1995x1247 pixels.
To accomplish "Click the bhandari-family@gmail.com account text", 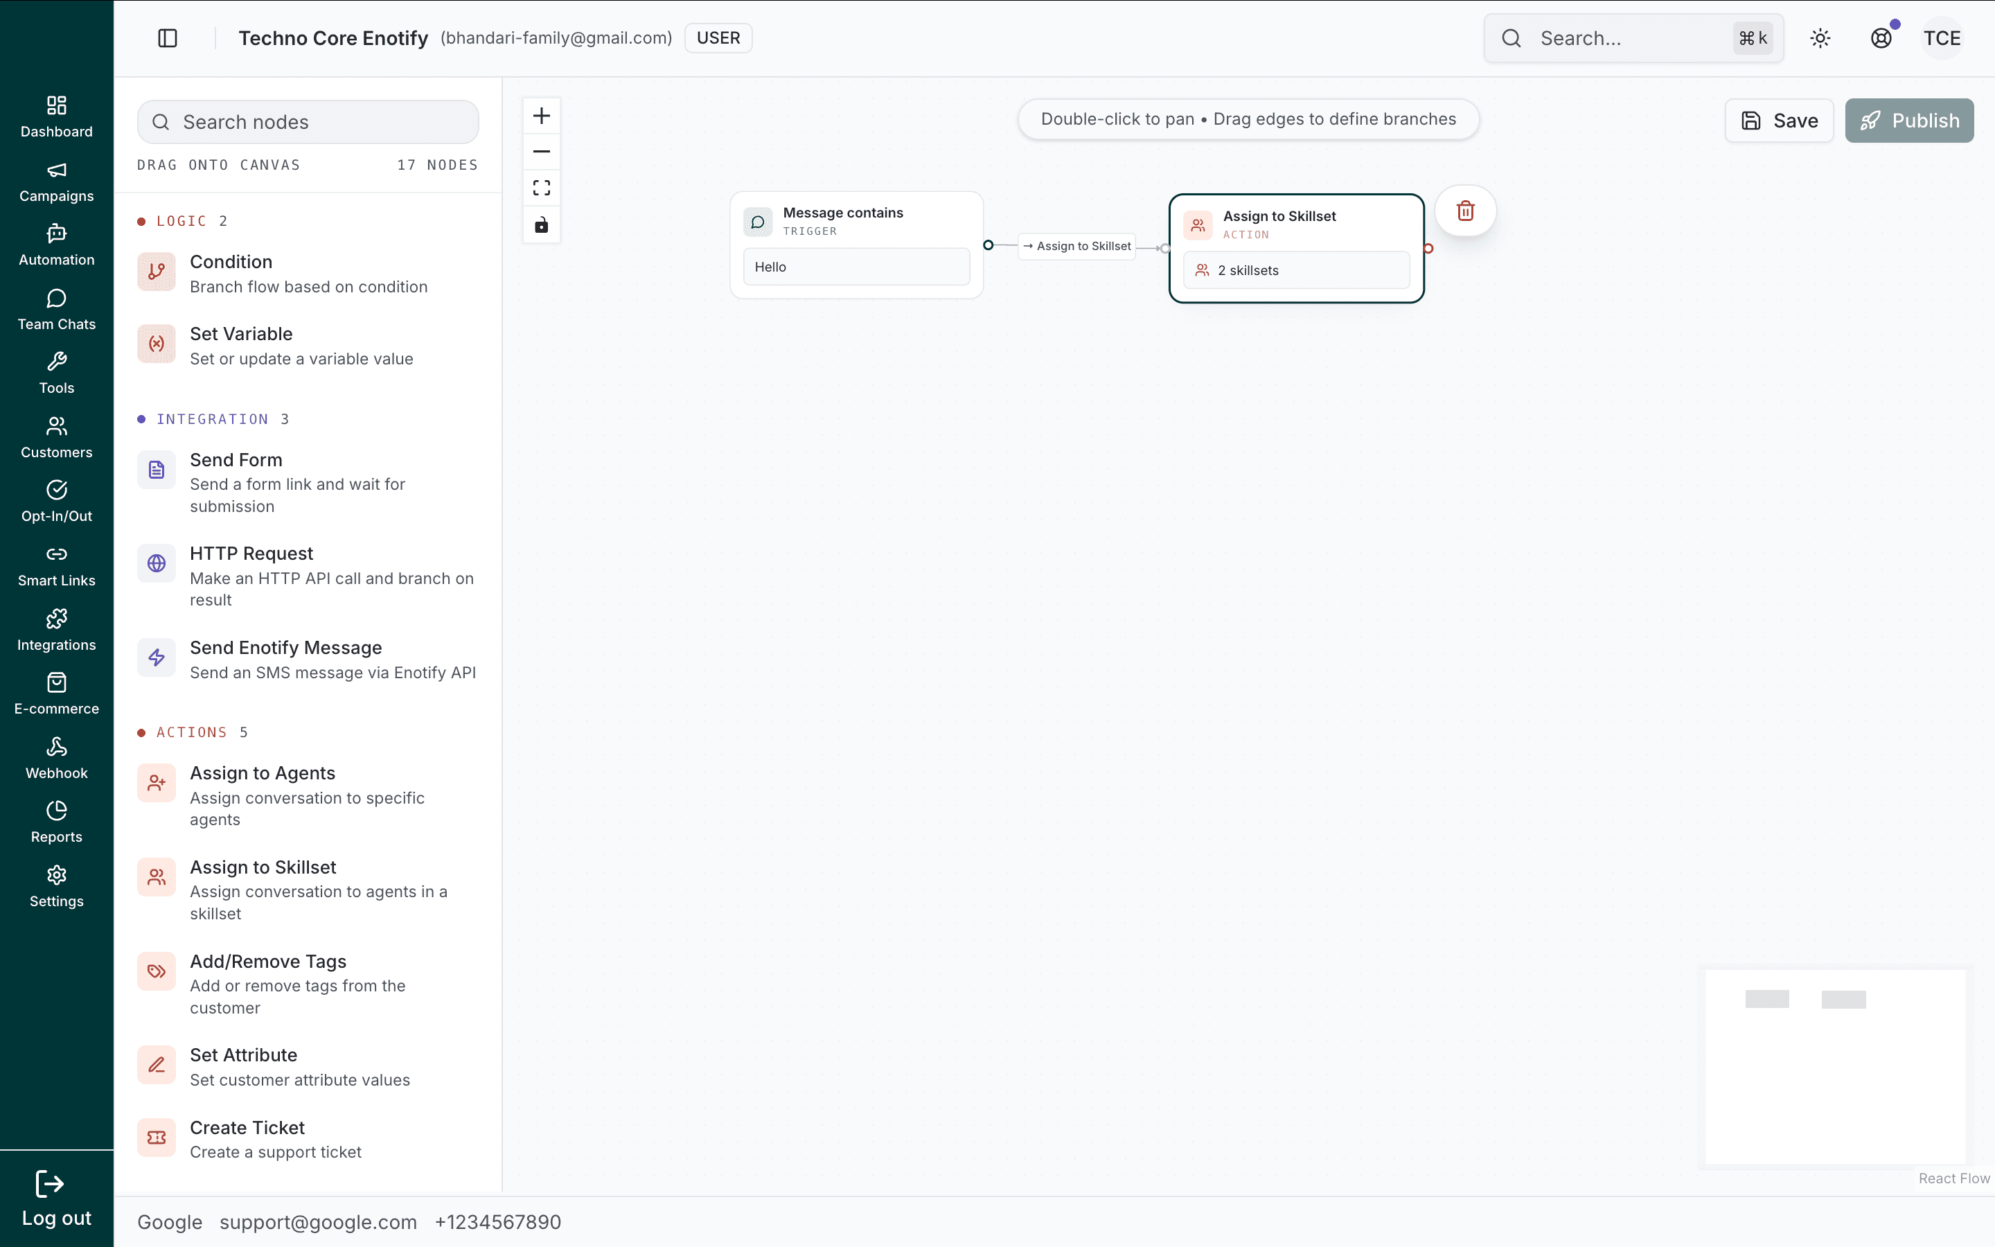I will [556, 38].
